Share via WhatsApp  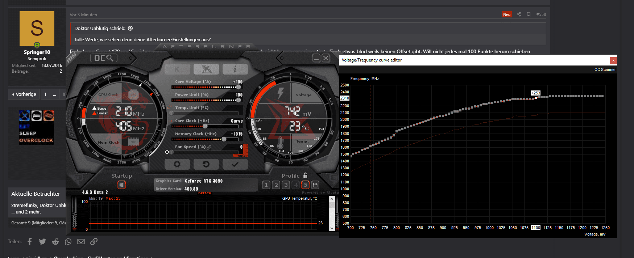click(68, 241)
